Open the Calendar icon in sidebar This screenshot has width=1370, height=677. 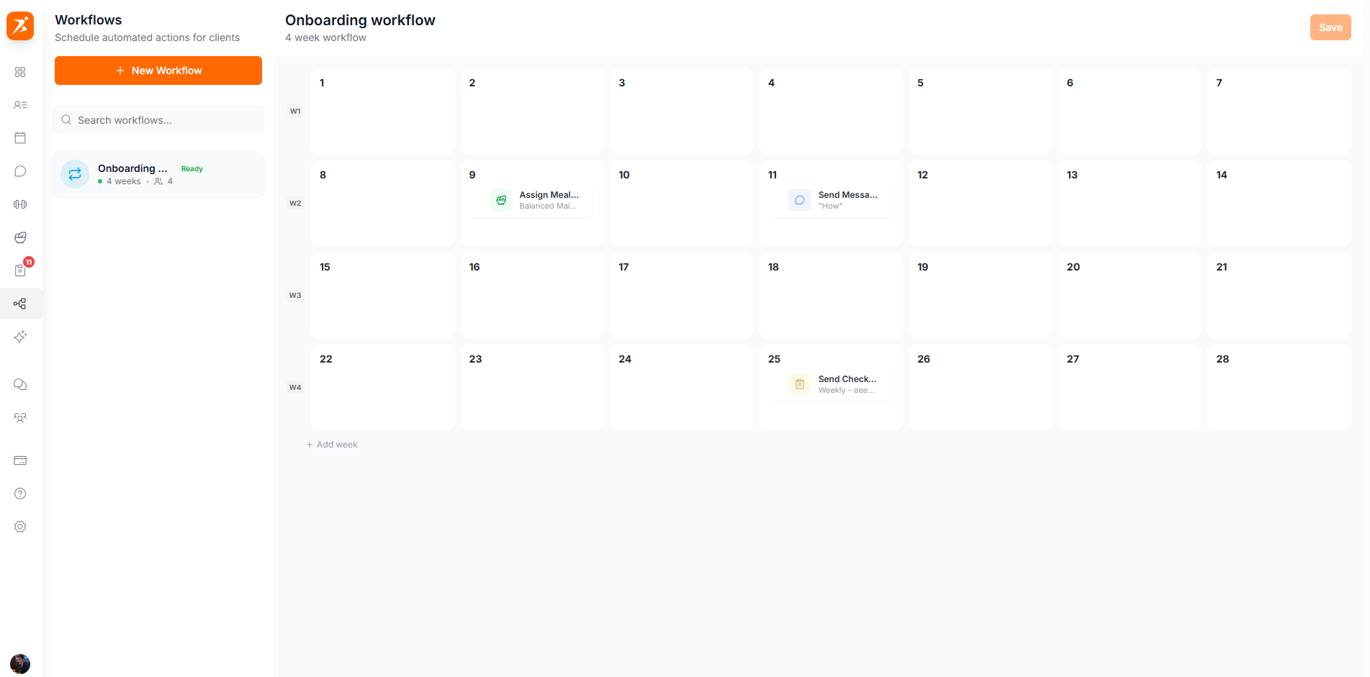click(x=20, y=137)
